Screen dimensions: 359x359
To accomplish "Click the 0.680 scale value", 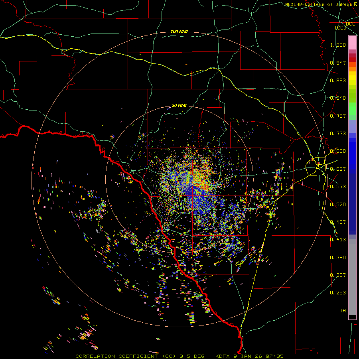I will coord(338,151).
